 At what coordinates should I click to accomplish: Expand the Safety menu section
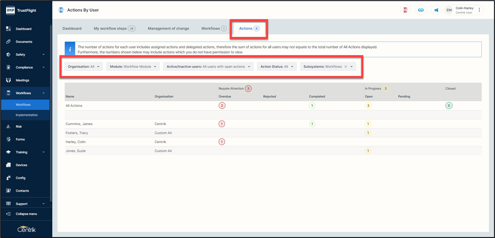coord(26,54)
